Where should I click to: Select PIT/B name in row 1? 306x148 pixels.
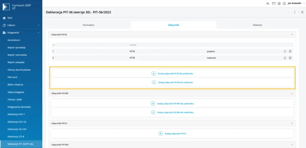point(132,51)
